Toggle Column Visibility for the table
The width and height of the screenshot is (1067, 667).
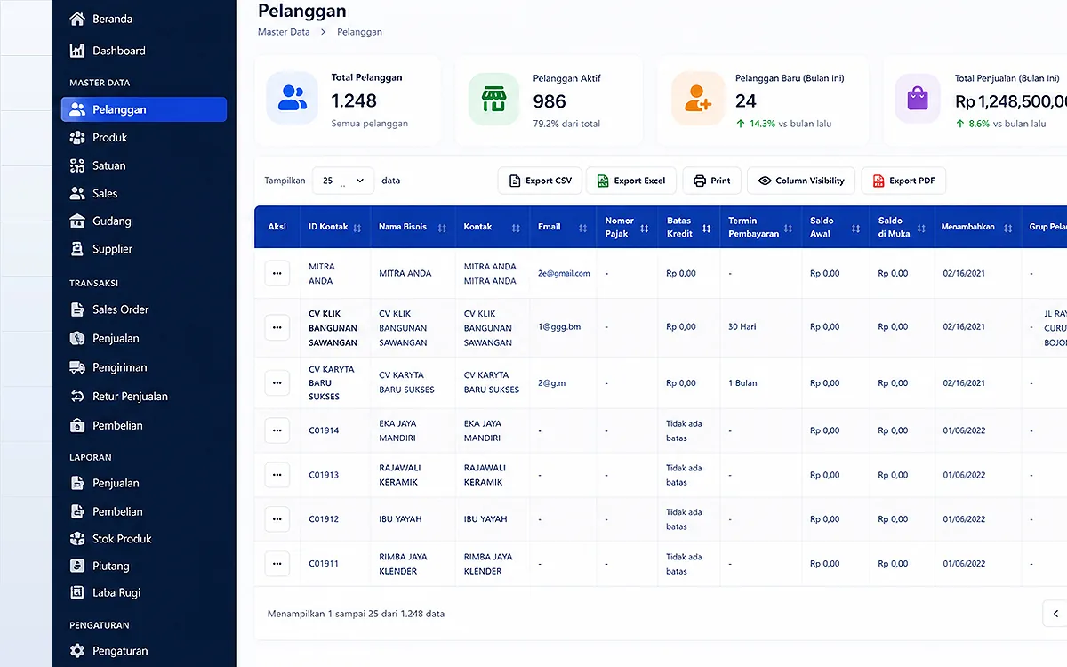pyautogui.click(x=801, y=181)
